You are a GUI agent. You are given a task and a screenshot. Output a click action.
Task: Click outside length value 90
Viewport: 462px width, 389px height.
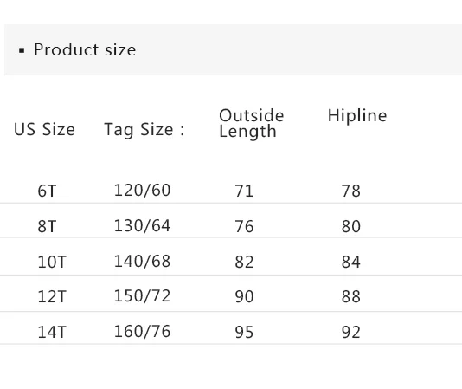(244, 296)
